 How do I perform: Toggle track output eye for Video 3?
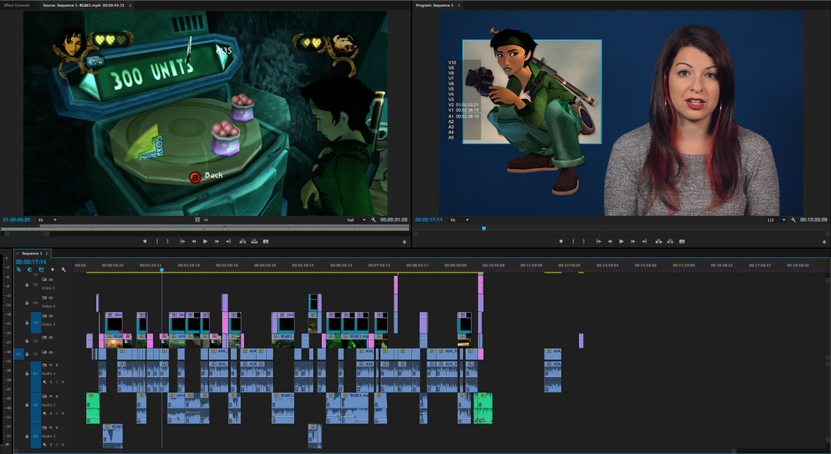(51, 316)
